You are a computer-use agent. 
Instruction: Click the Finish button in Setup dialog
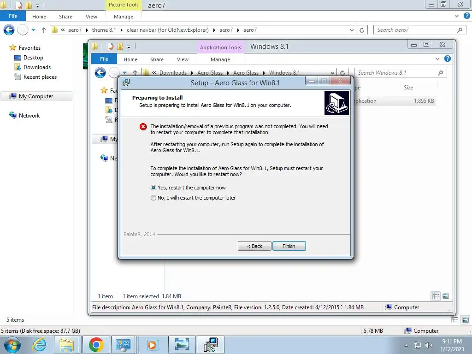(289, 246)
